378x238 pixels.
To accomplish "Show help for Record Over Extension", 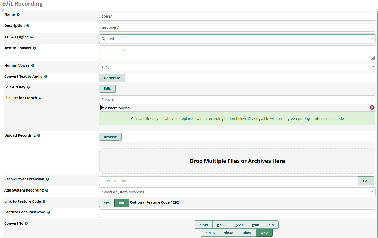I will click(48, 179).
